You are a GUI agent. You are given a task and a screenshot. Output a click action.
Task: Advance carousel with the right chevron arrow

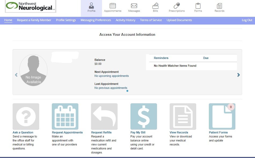[238, 75]
